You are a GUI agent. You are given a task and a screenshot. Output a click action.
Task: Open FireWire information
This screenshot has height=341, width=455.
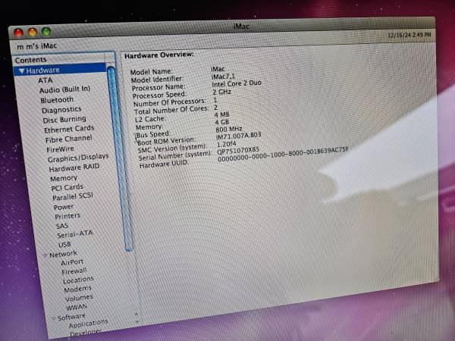pyautogui.click(x=60, y=149)
